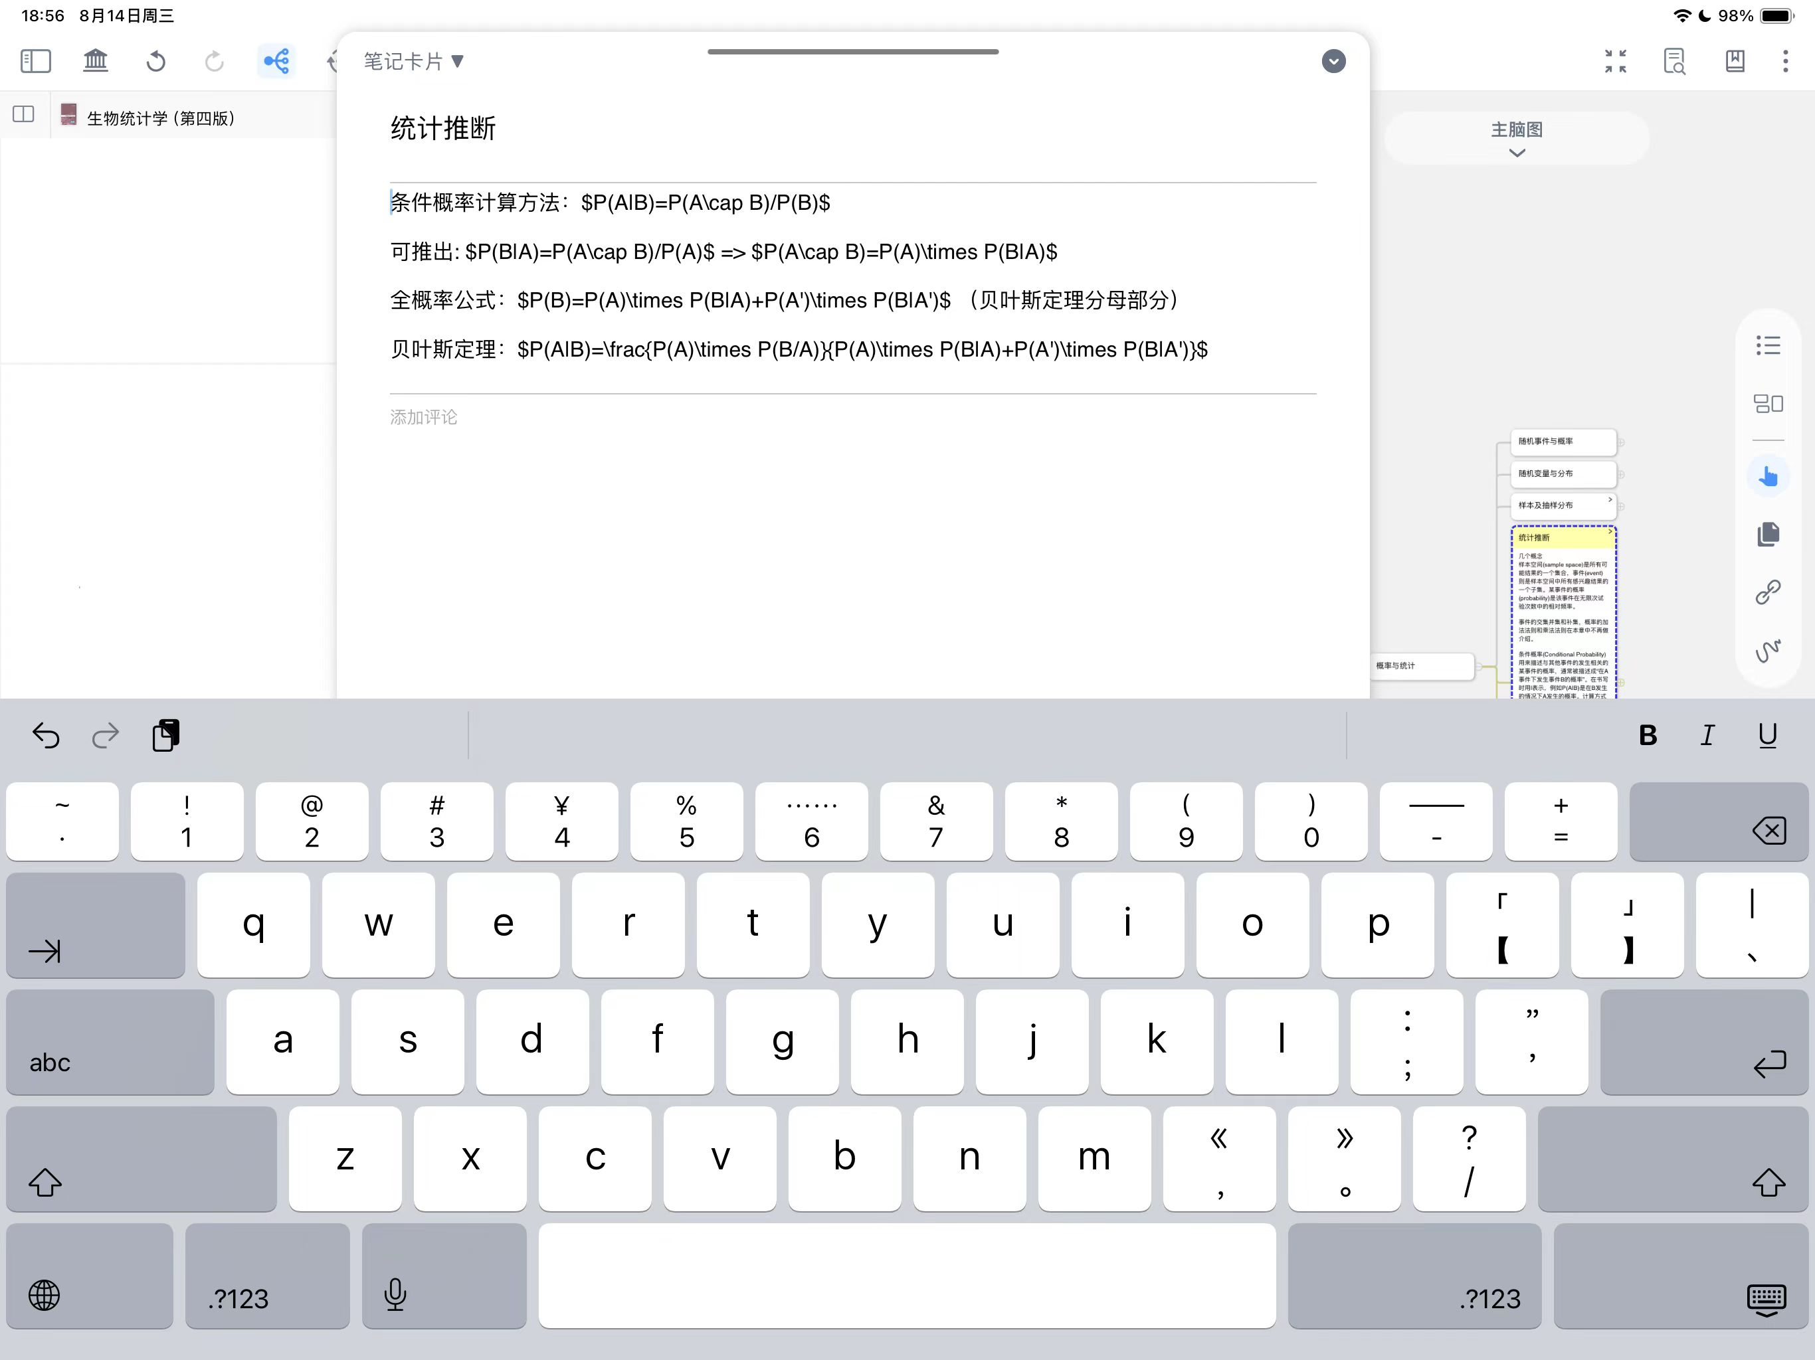Open the document search icon
1815x1360 pixels.
pos(1674,60)
